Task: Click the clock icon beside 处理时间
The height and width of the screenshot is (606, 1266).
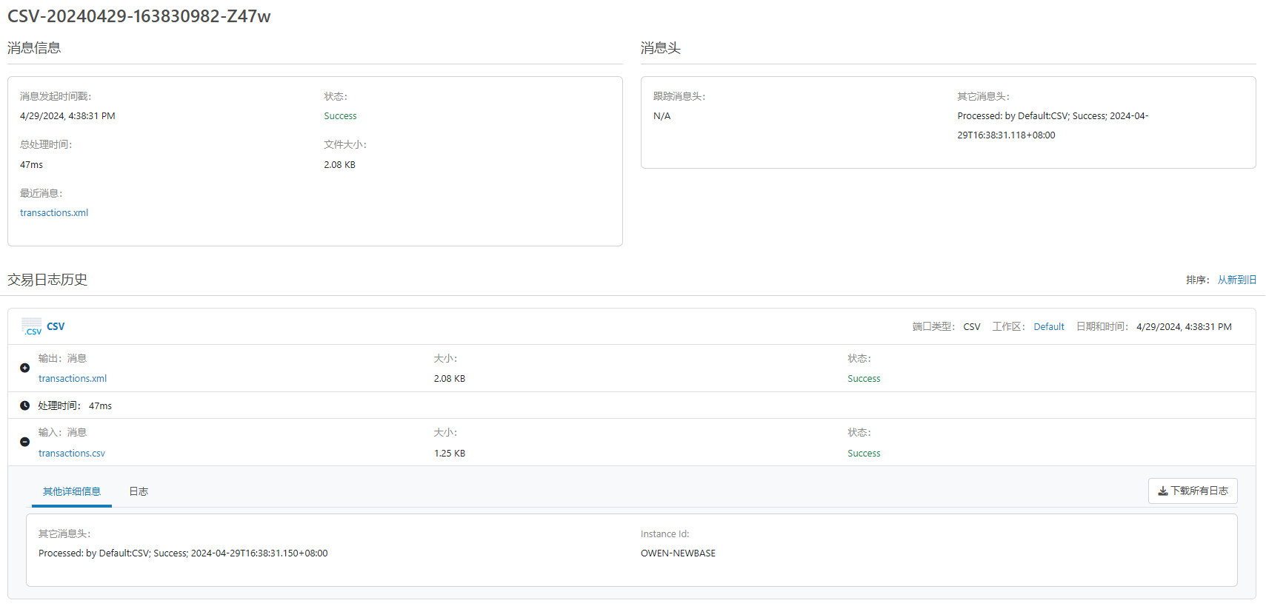Action: pyautogui.click(x=24, y=405)
